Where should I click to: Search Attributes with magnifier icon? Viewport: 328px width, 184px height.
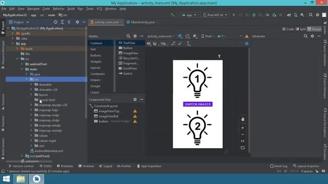click(x=305, y=36)
